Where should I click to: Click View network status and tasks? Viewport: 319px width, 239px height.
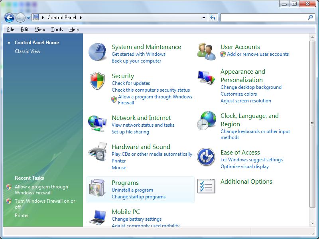(x=143, y=125)
